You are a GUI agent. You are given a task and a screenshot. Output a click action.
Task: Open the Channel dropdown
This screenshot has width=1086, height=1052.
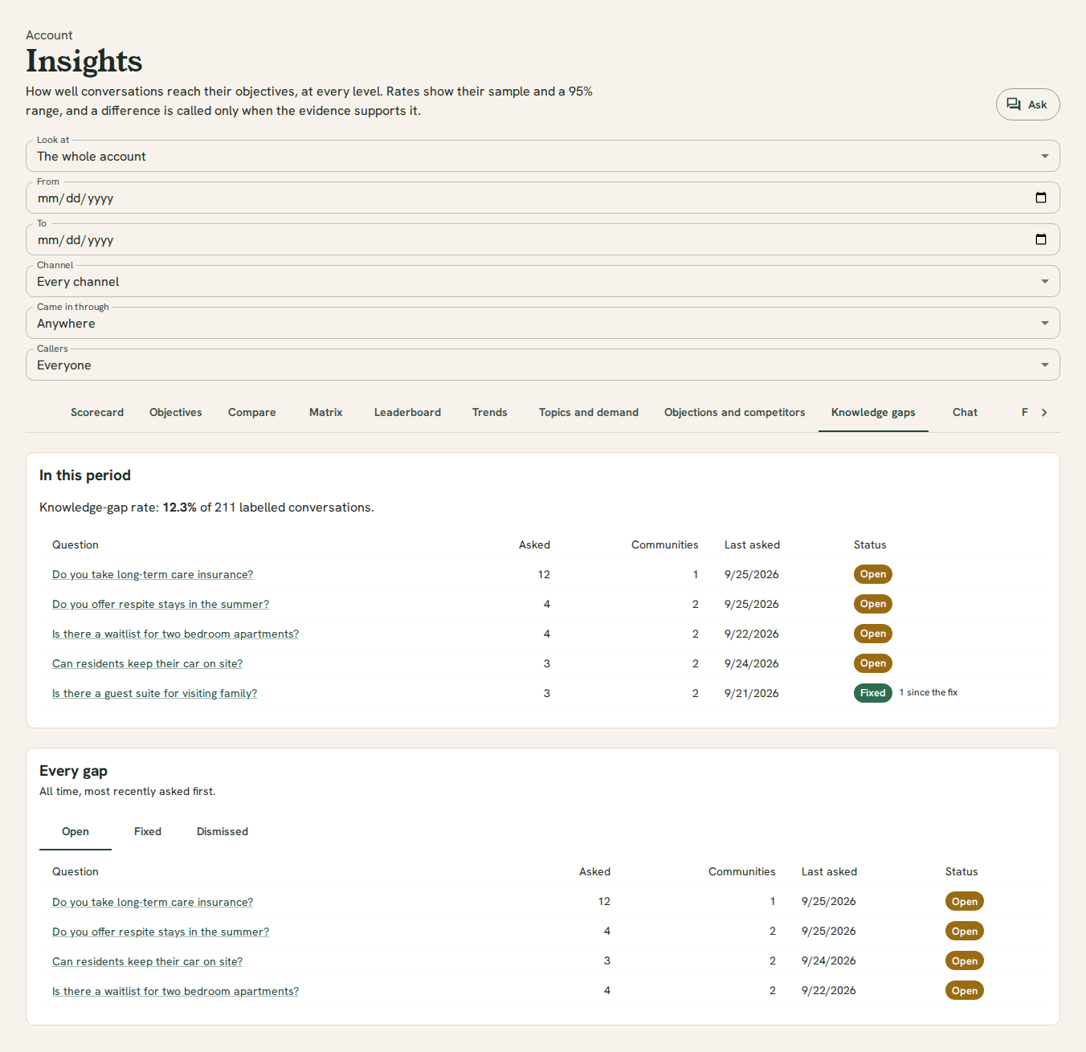point(543,281)
